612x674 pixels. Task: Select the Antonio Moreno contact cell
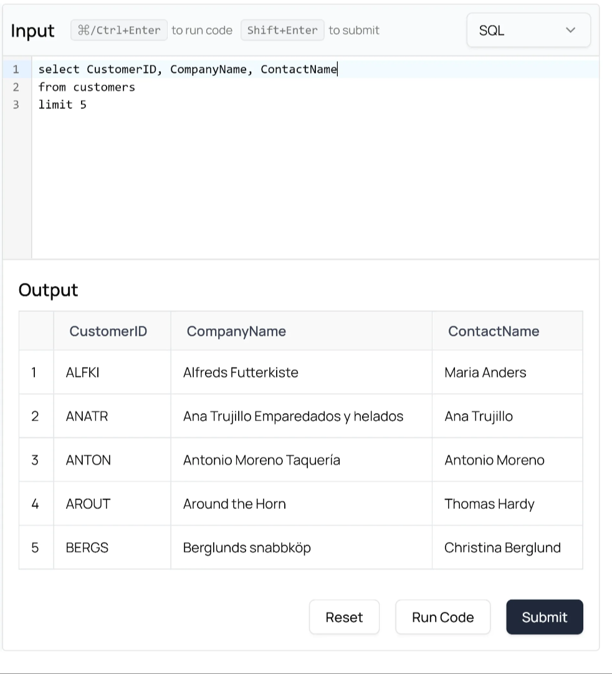(494, 460)
